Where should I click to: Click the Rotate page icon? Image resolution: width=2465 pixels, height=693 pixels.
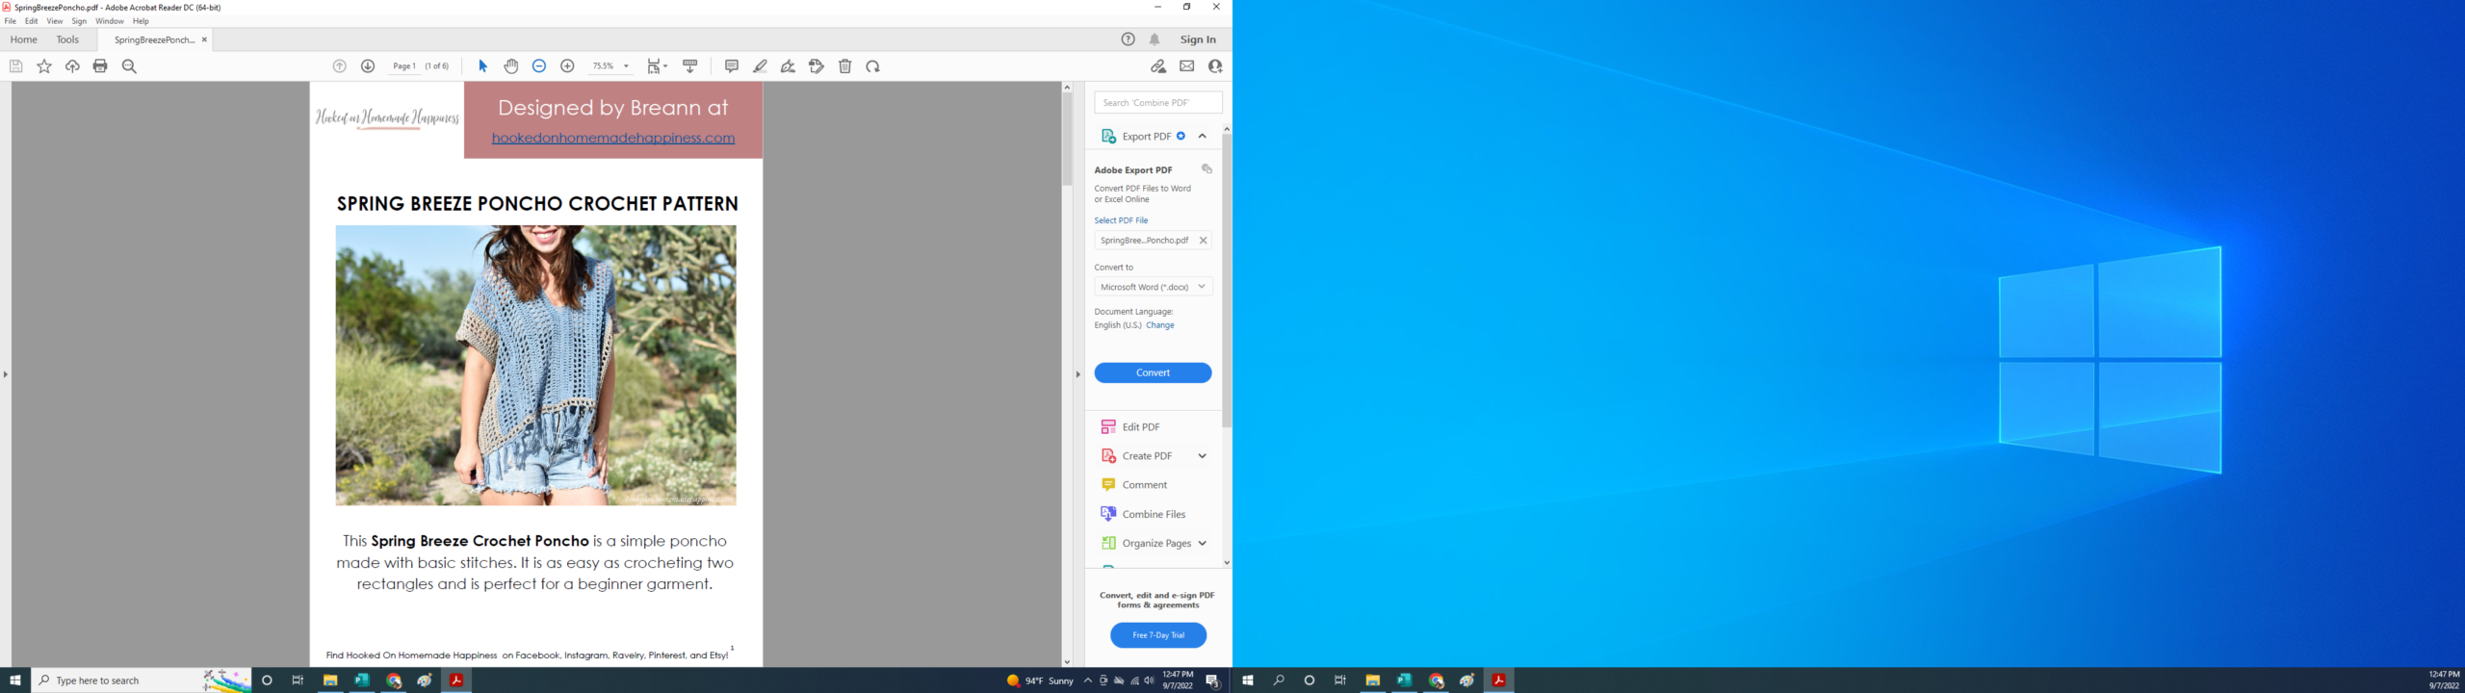click(x=873, y=66)
